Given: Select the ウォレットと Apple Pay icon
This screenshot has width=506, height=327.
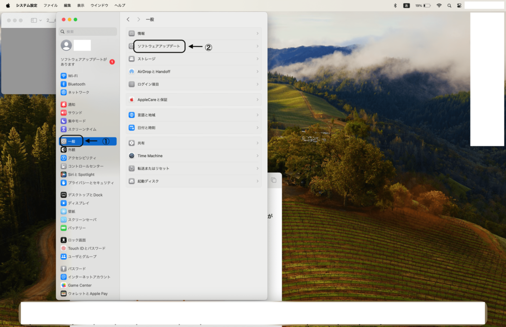Looking at the screenshot, I should click(64, 293).
